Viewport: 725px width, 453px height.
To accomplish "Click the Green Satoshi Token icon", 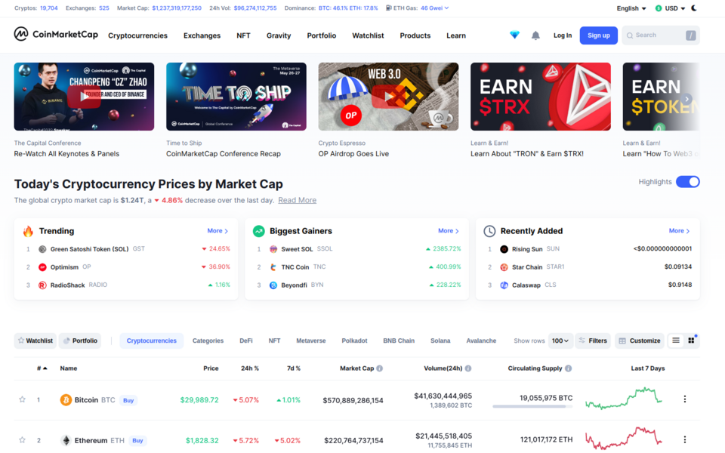I will [x=42, y=249].
